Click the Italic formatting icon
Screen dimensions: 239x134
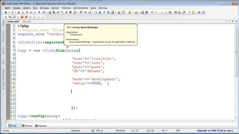tap(12, 12)
